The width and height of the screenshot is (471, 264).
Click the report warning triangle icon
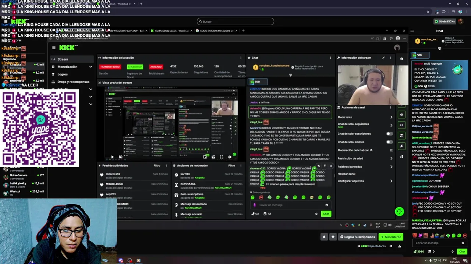click(x=399, y=246)
